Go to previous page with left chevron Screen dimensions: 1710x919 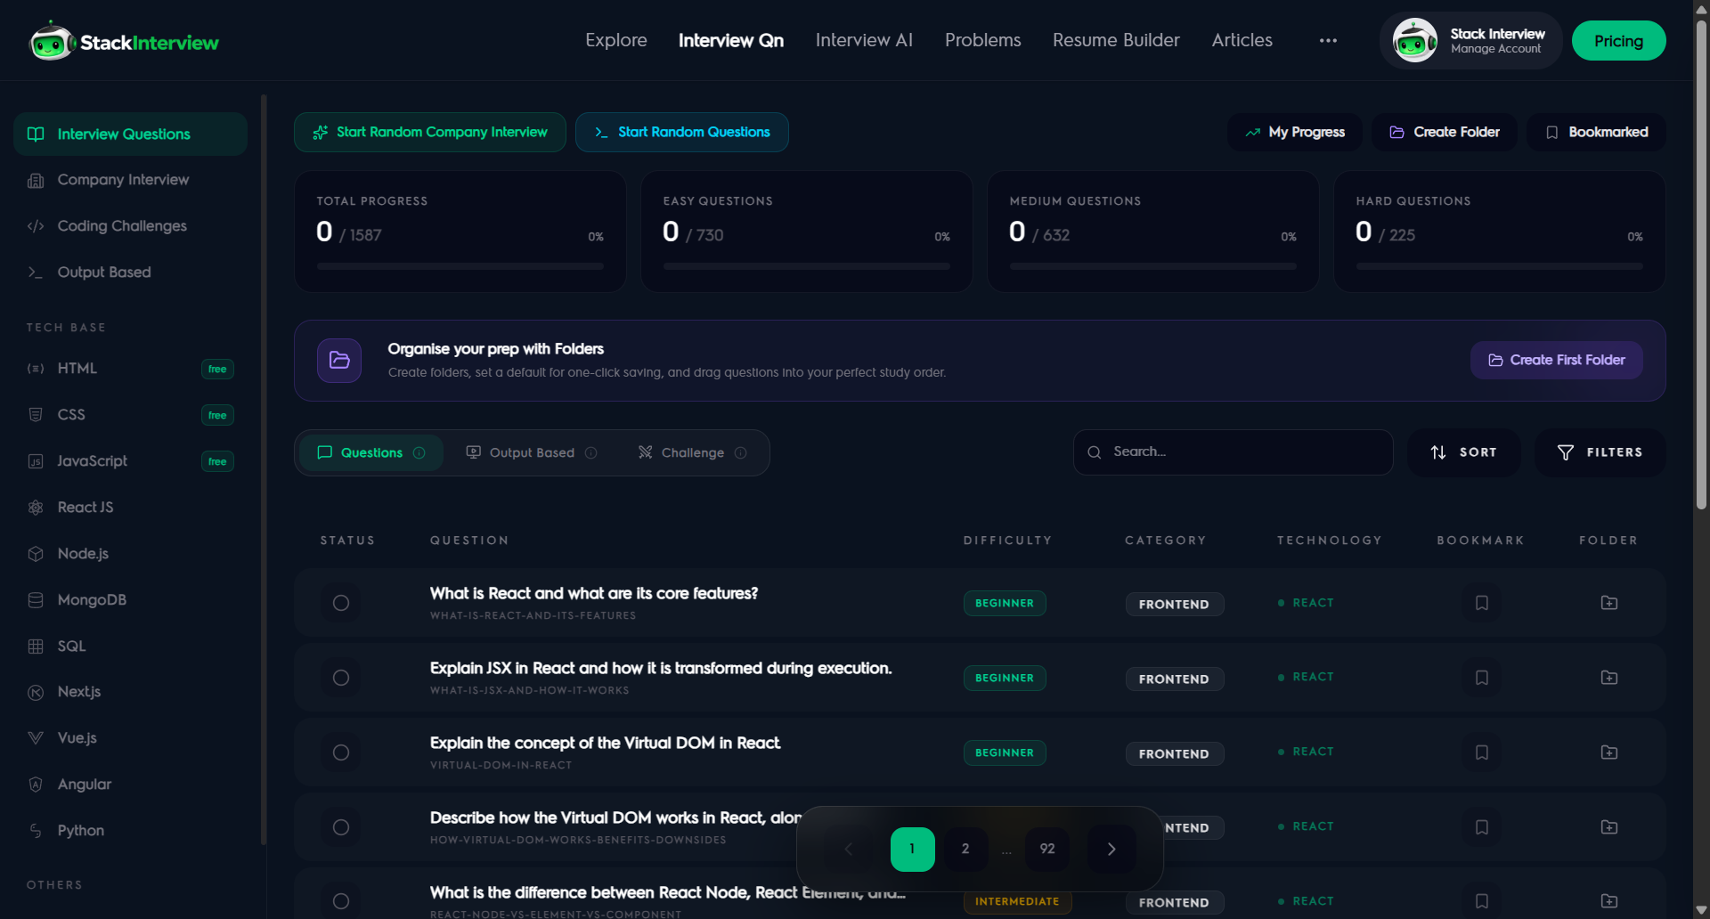[x=848, y=849]
